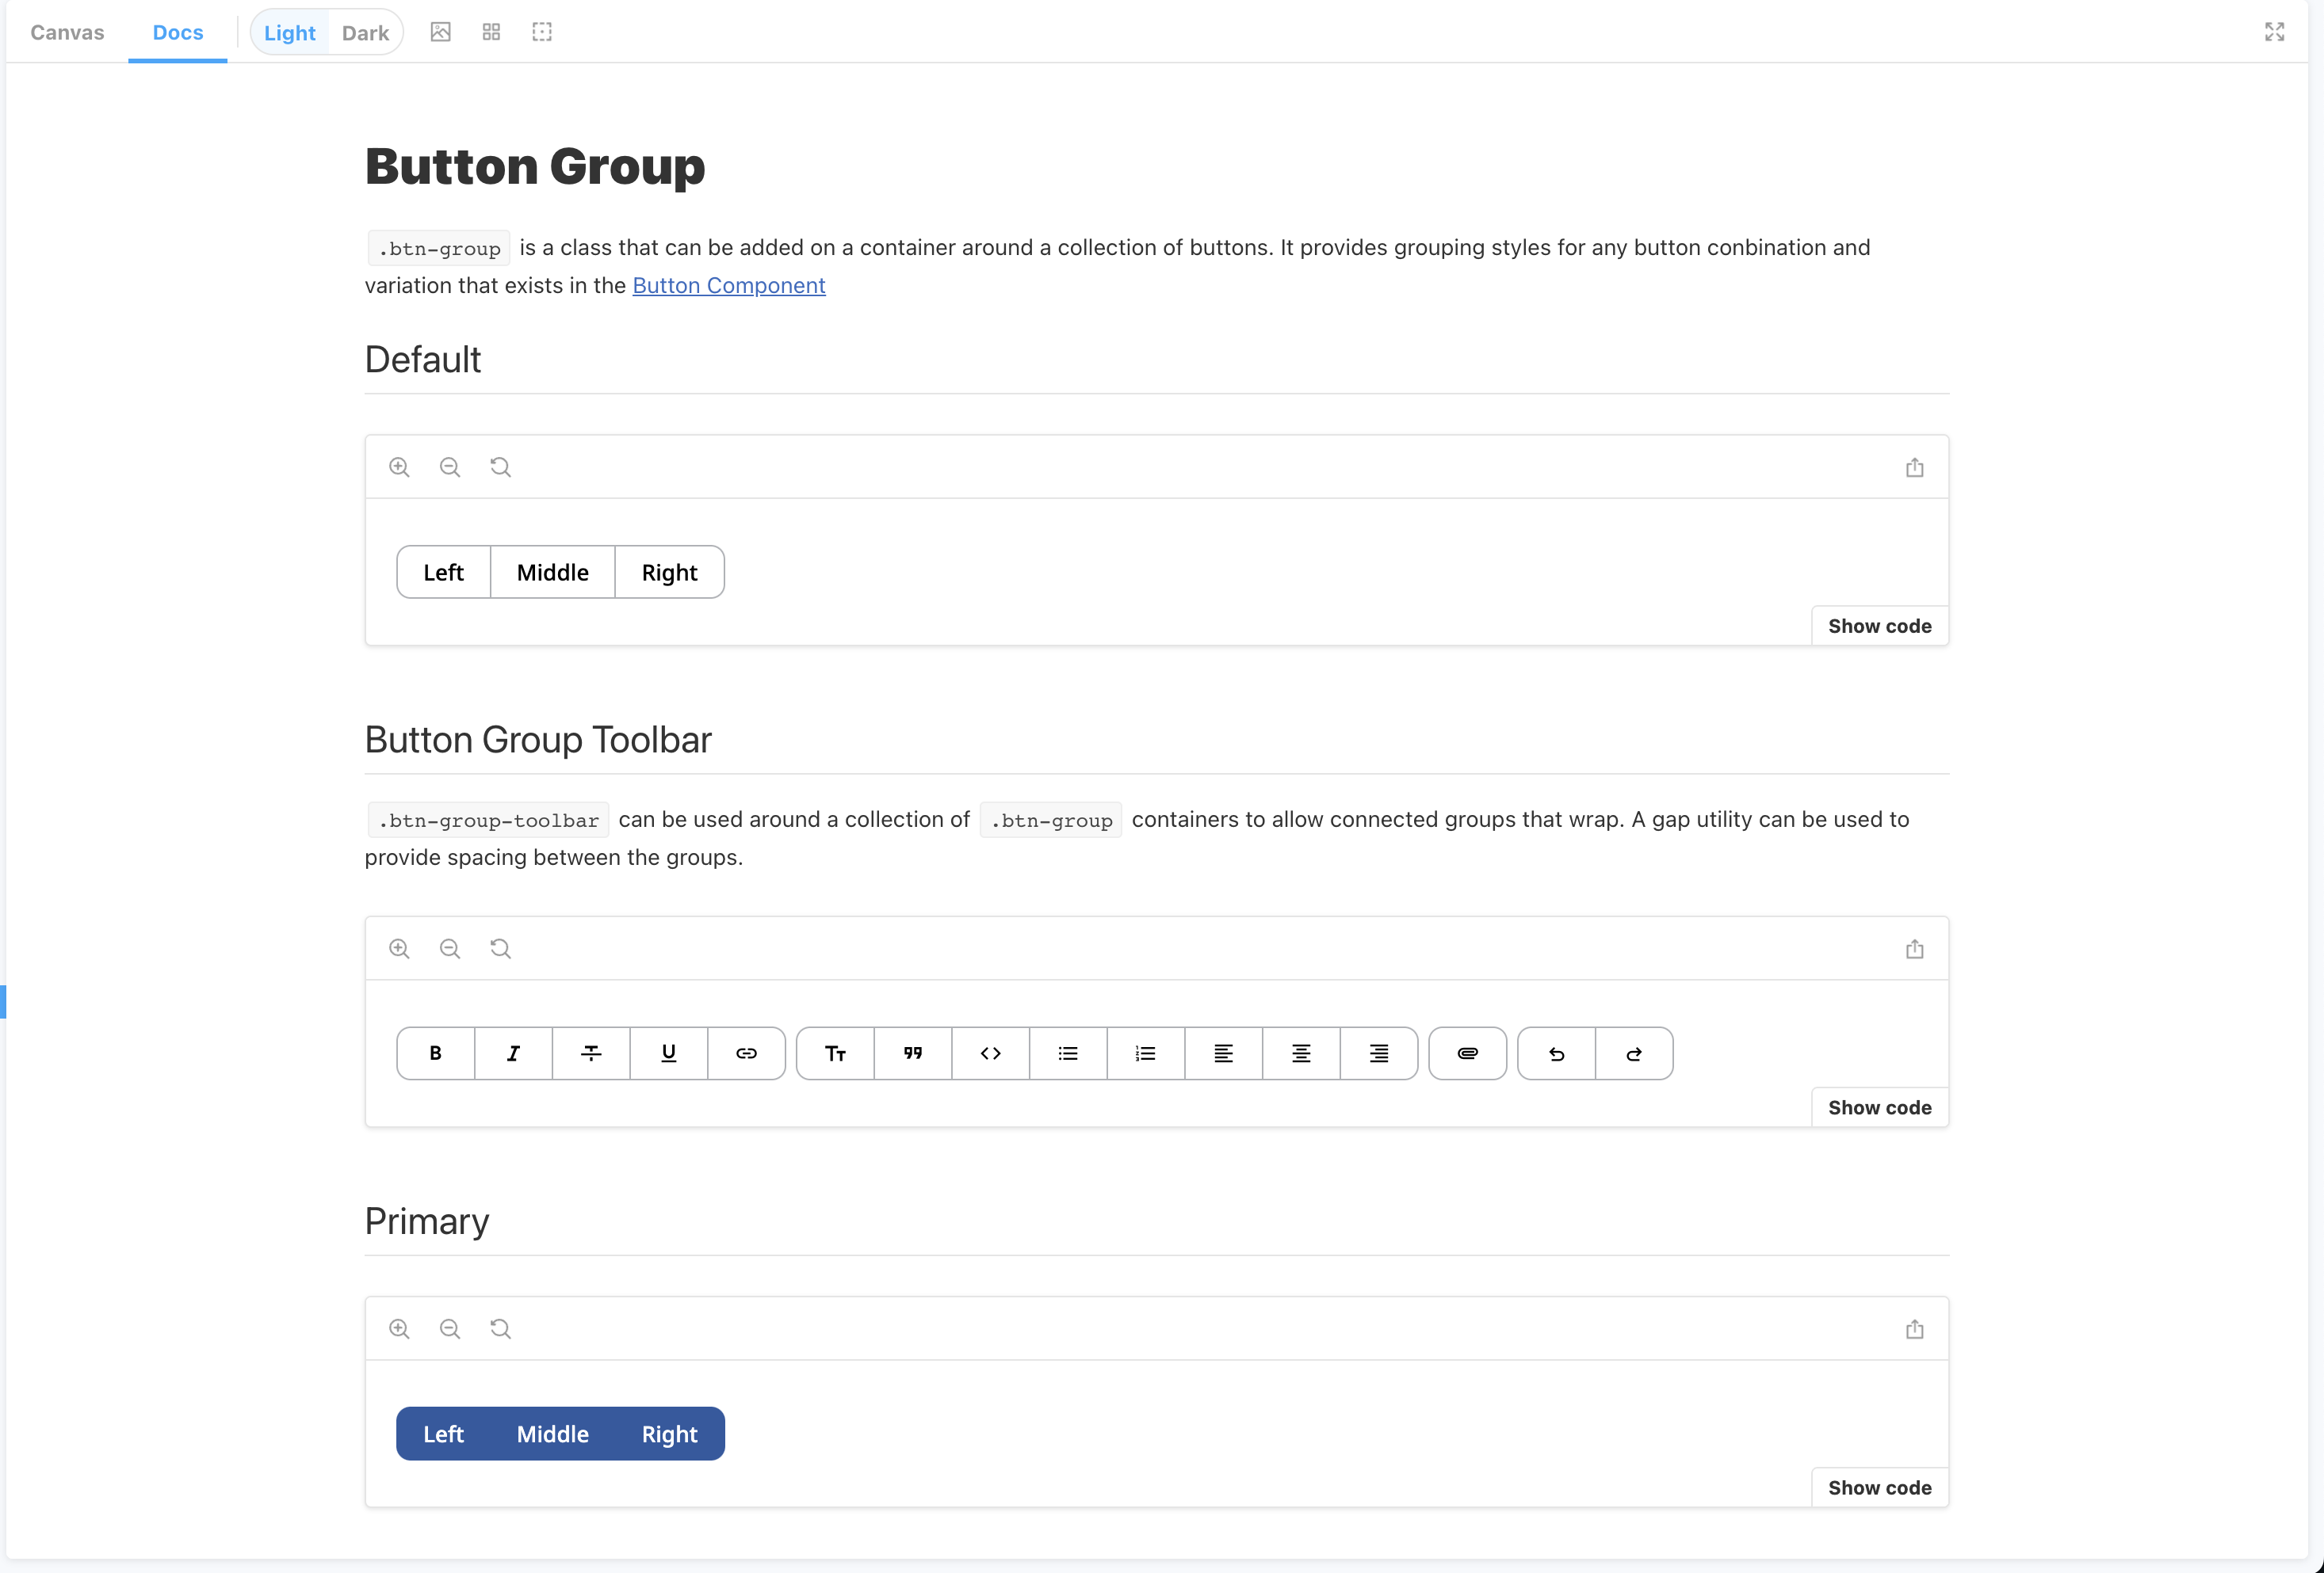Viewport: 2324px width, 1573px height.
Task: Click the attachment paperclip button
Action: (1467, 1053)
